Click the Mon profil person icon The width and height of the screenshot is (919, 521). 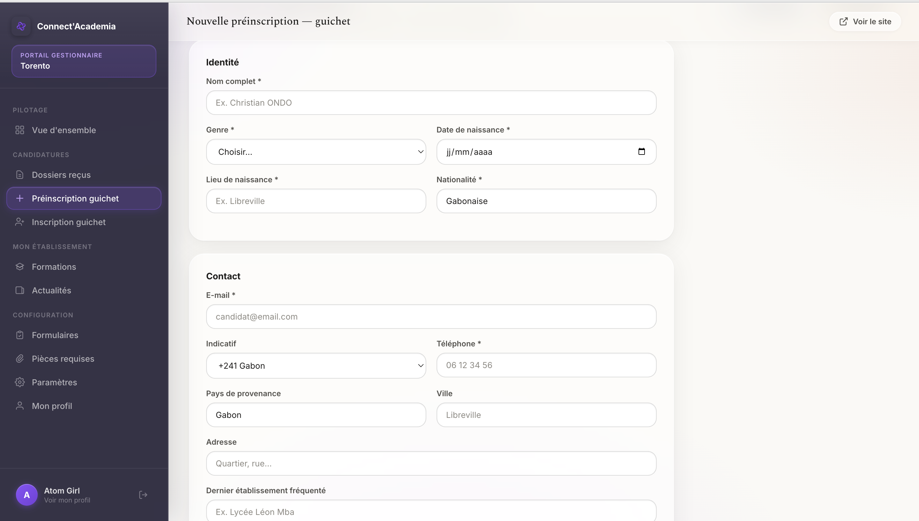click(x=20, y=406)
